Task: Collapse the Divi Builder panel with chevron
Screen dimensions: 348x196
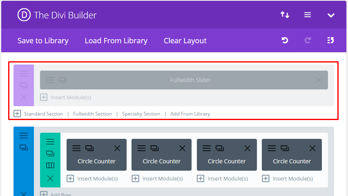Action: [331, 16]
